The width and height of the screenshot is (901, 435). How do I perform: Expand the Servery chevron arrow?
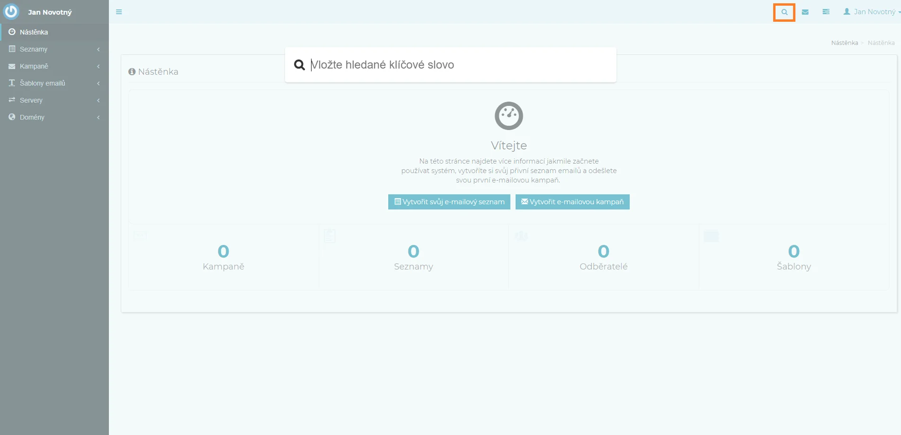tap(98, 100)
